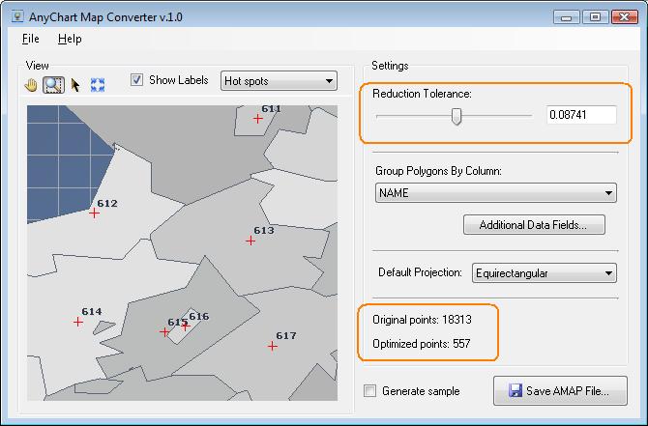Click the tolerance value field showing 0.08741

point(580,115)
